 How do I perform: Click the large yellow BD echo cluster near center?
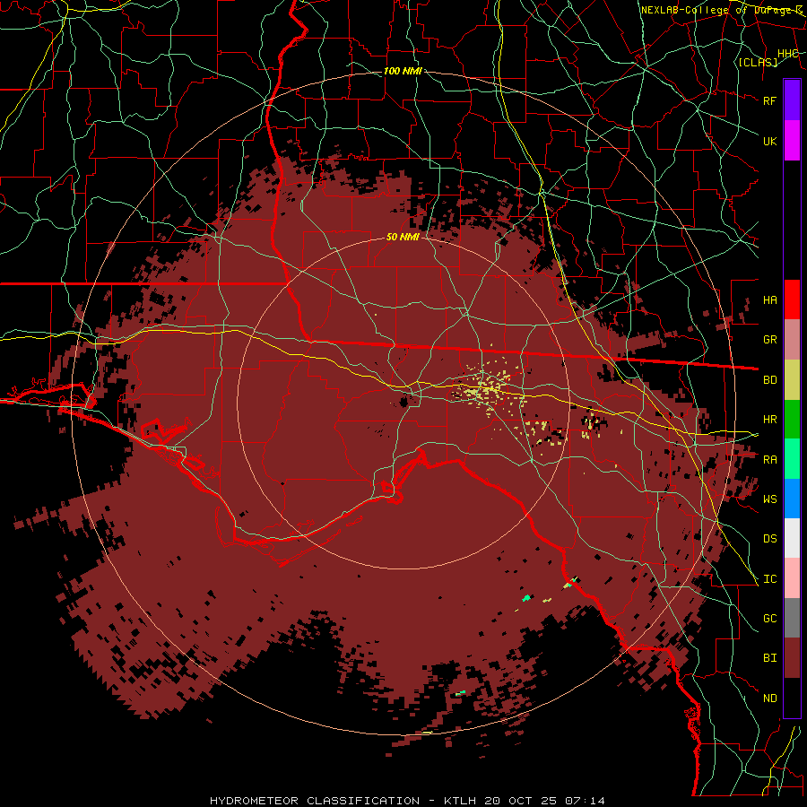[x=486, y=388]
